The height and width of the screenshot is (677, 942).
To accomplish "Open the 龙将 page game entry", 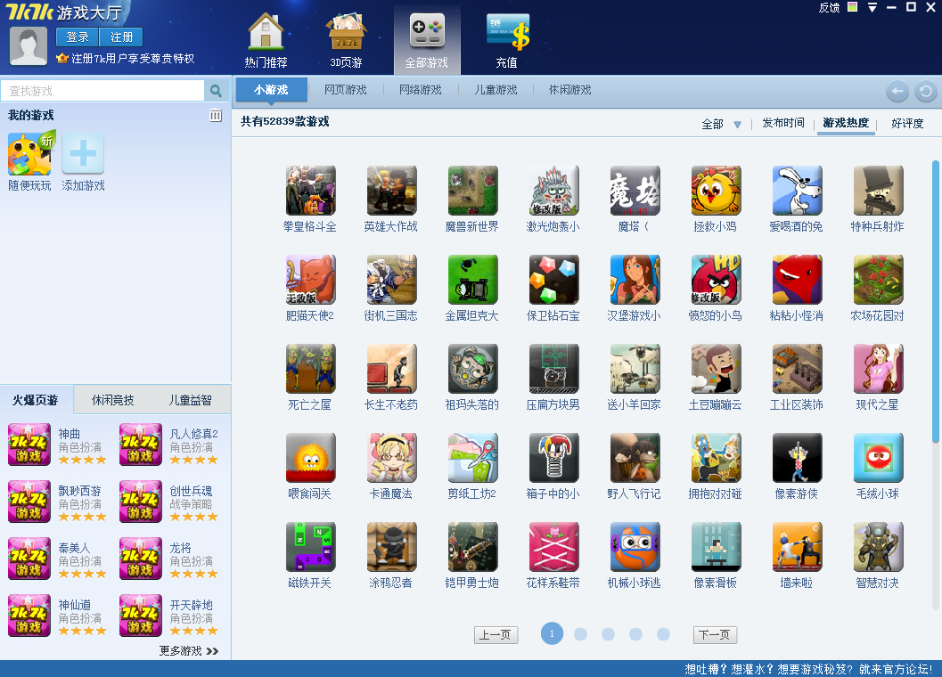I will [x=169, y=559].
